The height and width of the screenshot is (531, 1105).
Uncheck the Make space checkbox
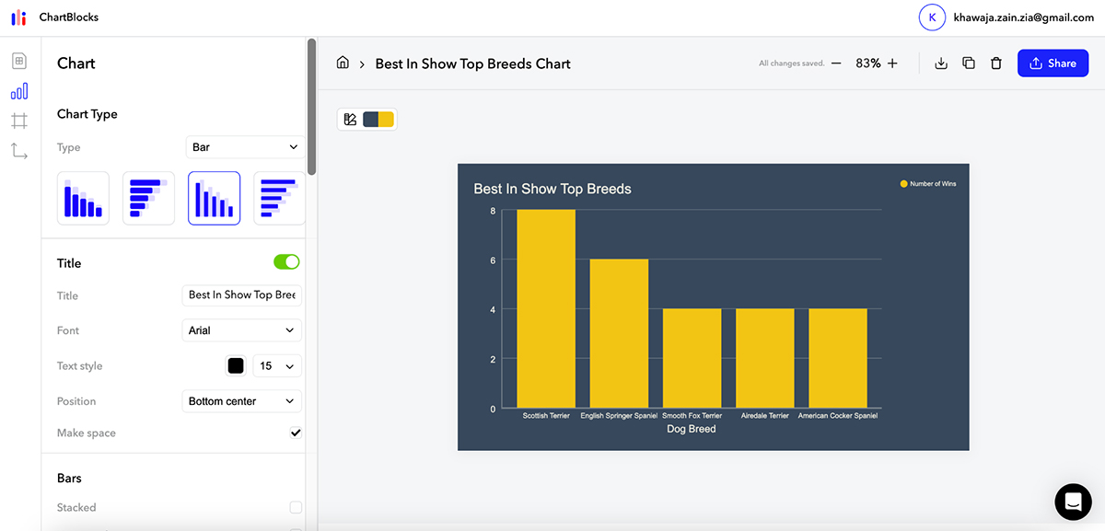(296, 433)
